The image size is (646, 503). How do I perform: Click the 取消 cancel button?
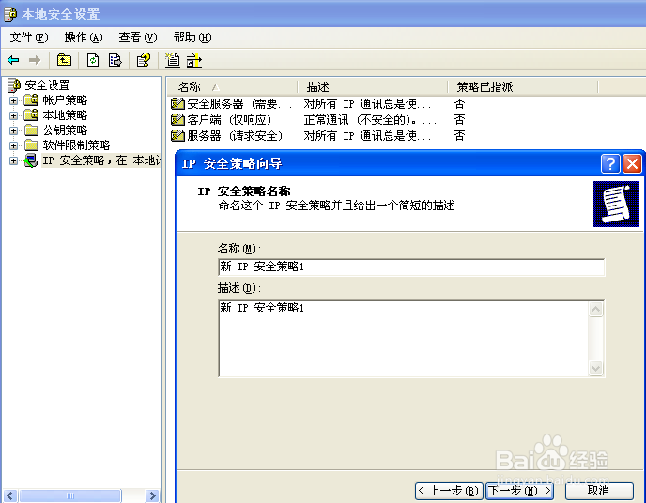[599, 491]
